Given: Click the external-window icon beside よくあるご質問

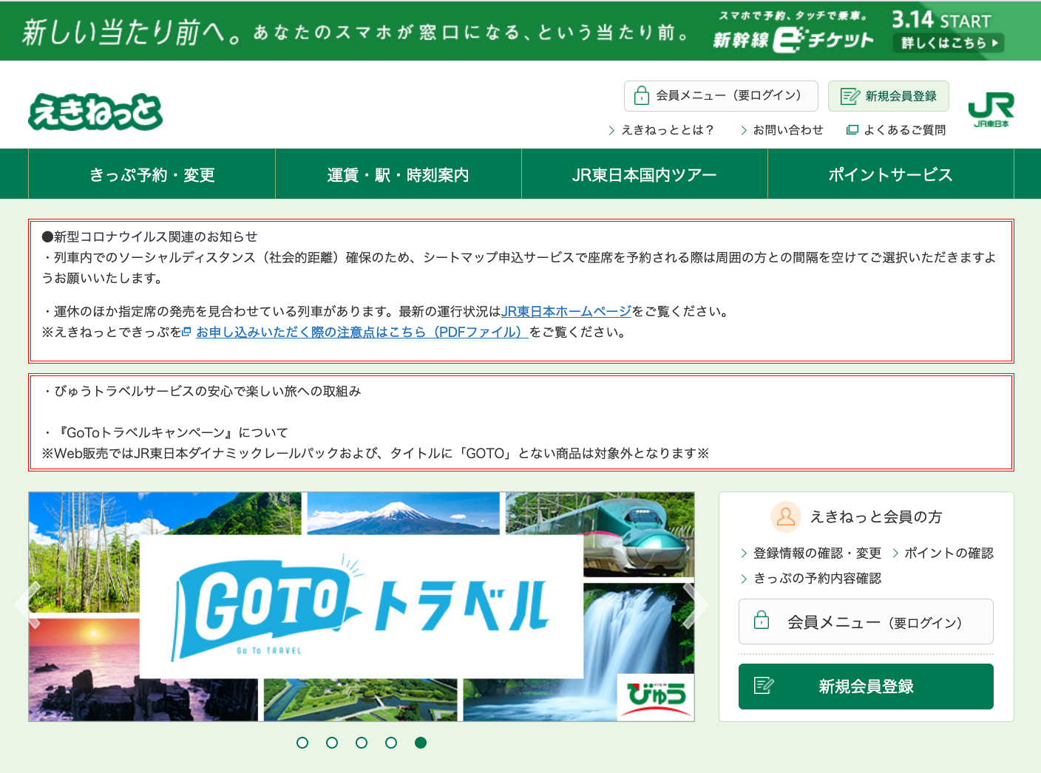Looking at the screenshot, I should click(x=852, y=130).
